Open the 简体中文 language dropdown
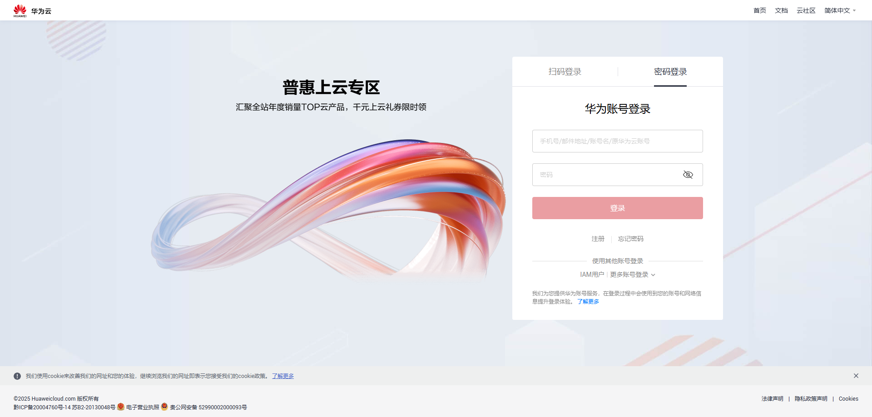Screen dimensions: 872x417 pos(840,10)
